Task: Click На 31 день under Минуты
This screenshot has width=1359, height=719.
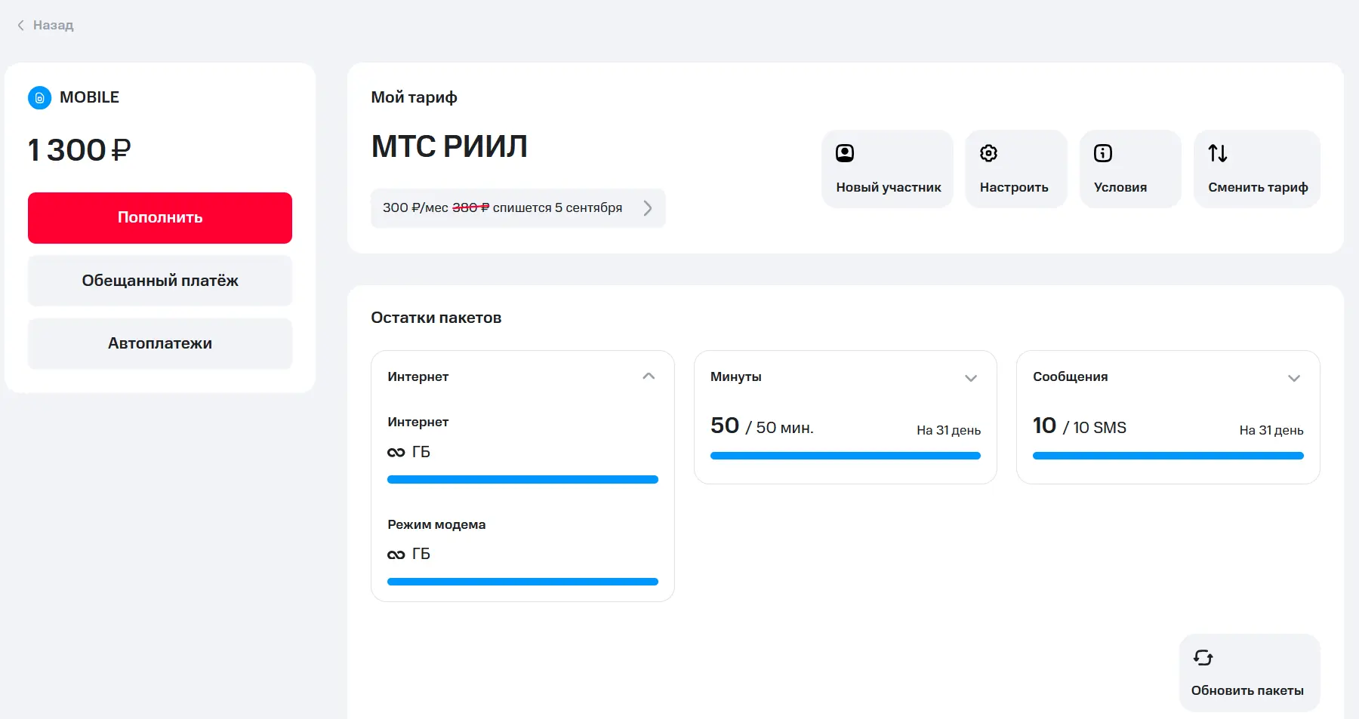Action: pyautogui.click(x=949, y=430)
